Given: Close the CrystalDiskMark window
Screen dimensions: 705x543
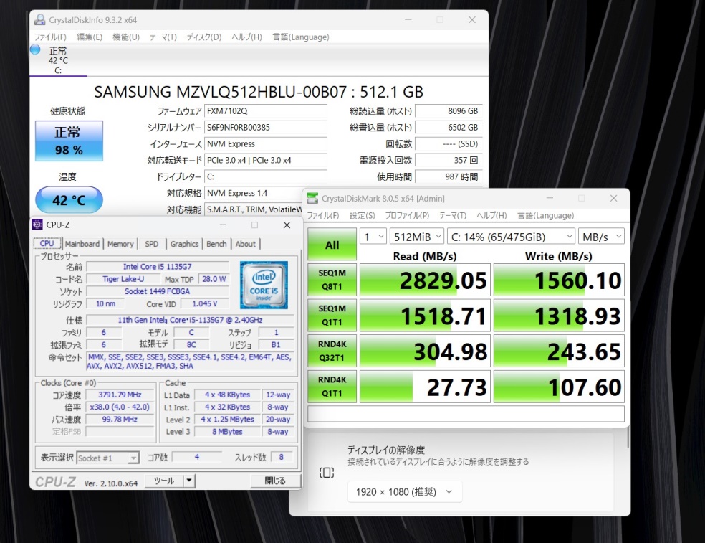Looking at the screenshot, I should [x=613, y=198].
